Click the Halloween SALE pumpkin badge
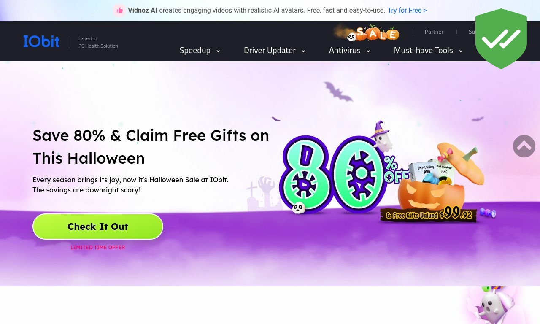Image resolution: width=540 pixels, height=324 pixels. (x=367, y=33)
